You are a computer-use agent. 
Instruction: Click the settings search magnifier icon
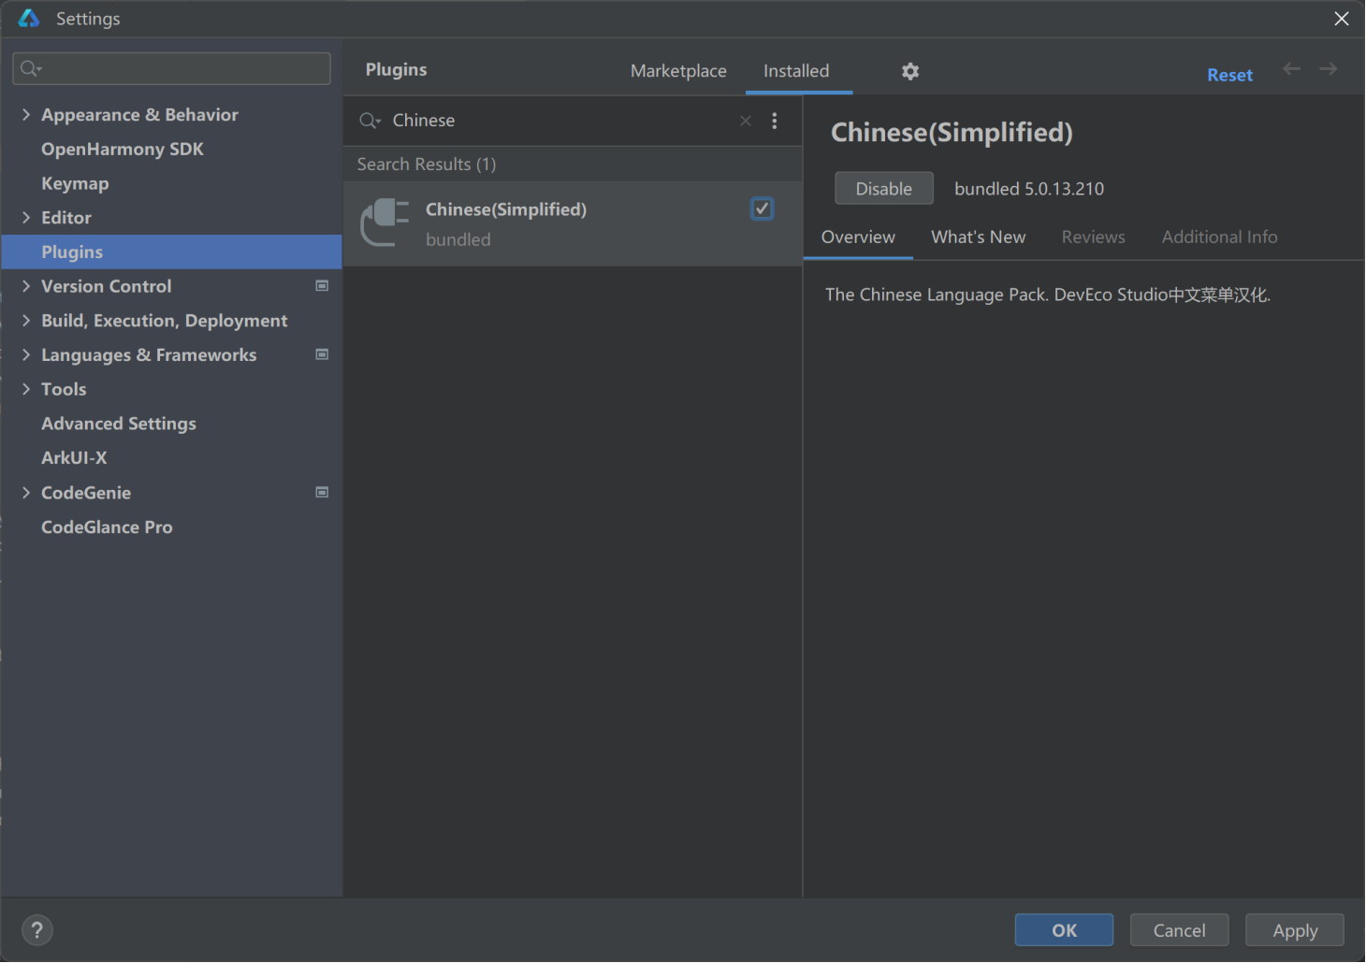(x=32, y=68)
